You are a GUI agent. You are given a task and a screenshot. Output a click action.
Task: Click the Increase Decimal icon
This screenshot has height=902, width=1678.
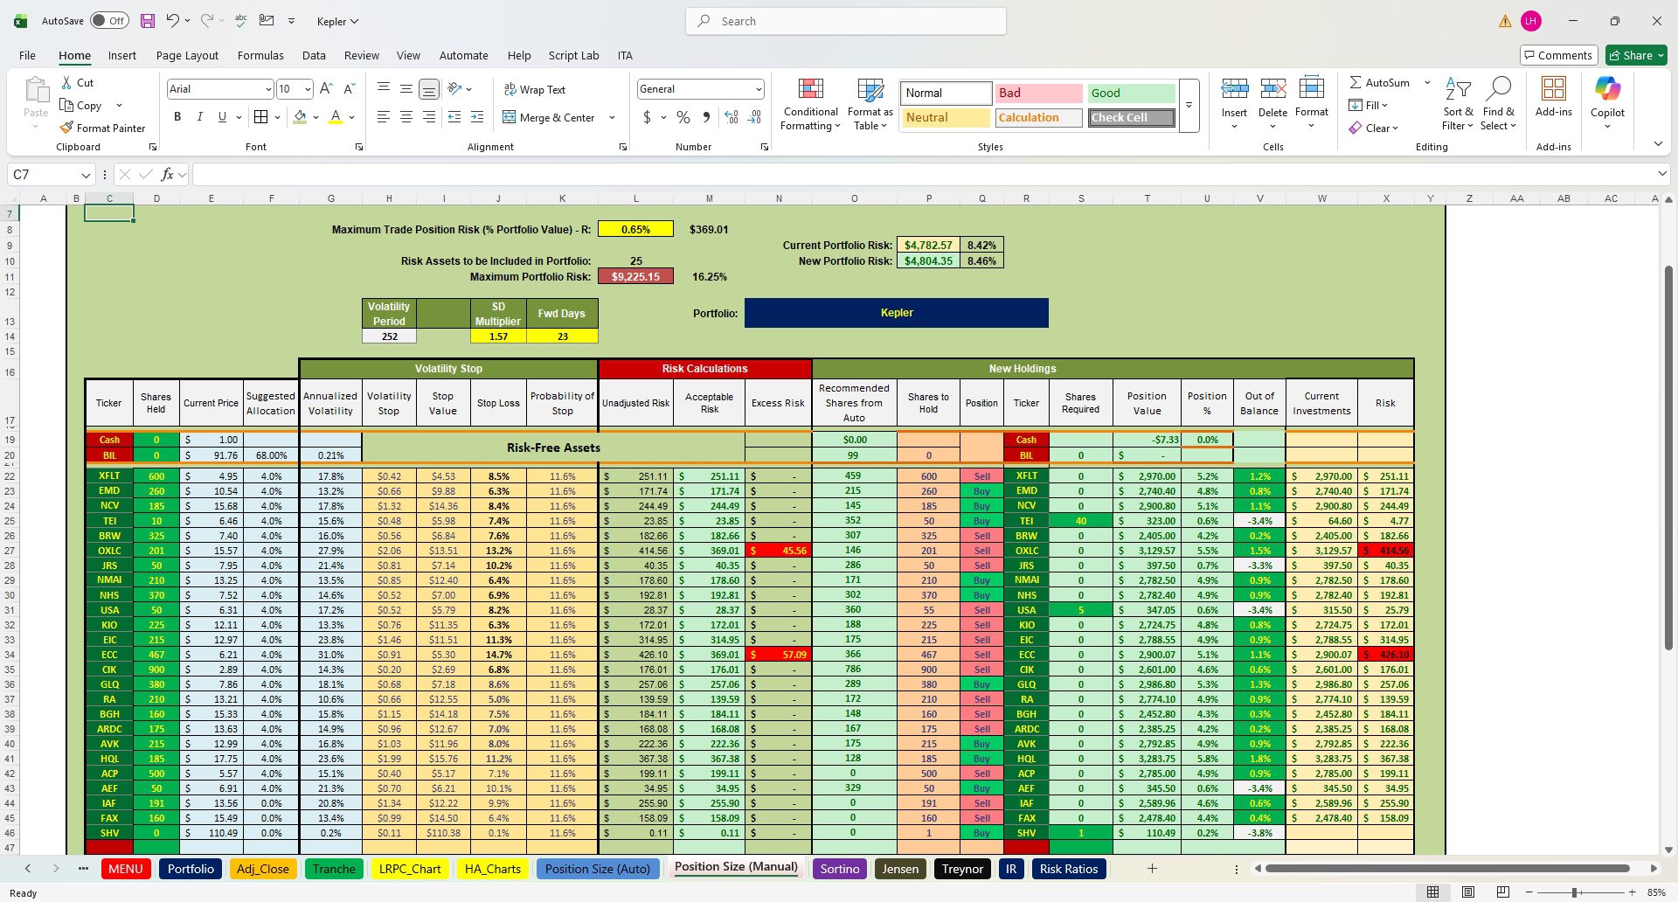coord(732,117)
